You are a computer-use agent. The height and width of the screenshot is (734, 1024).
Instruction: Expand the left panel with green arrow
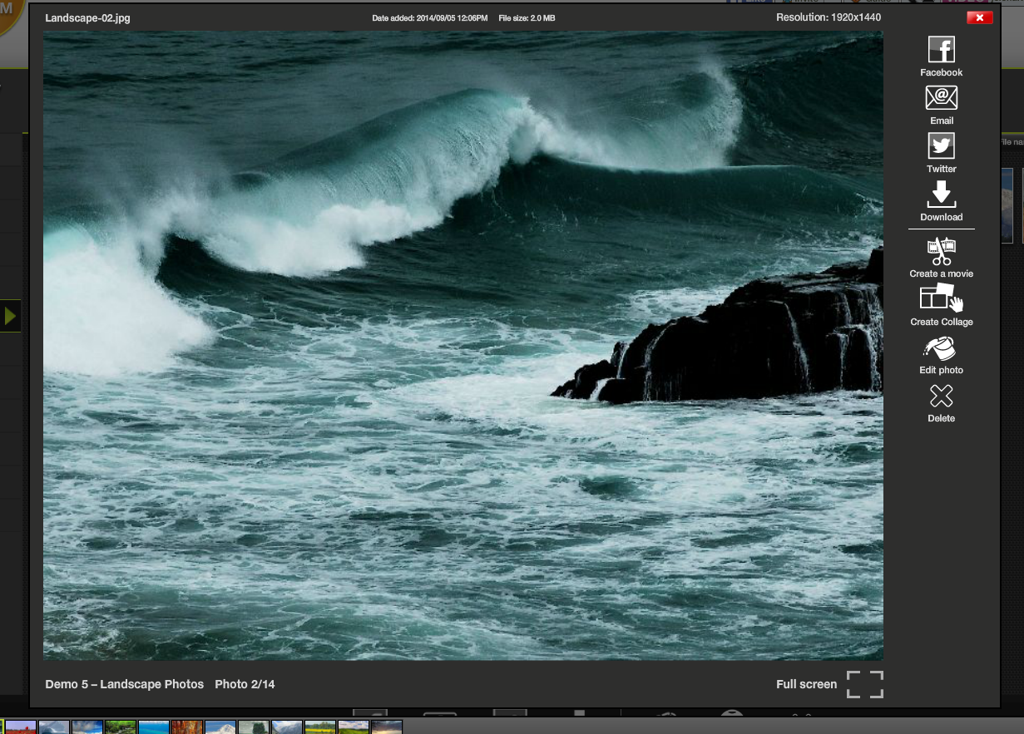(10, 316)
